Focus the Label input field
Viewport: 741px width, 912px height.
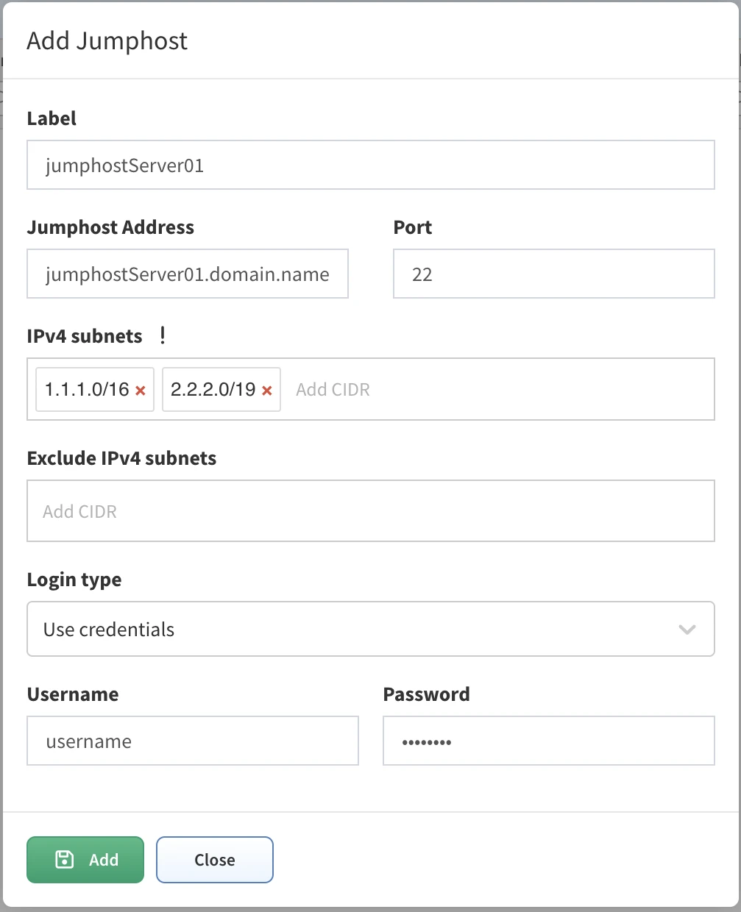click(370, 165)
